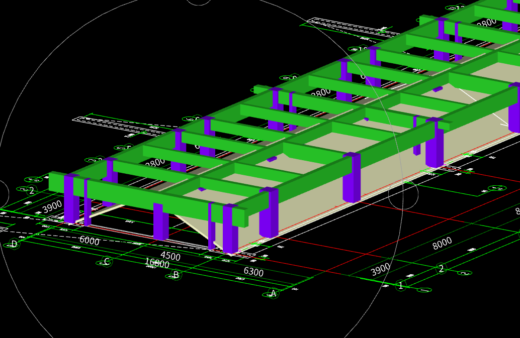
Task: Pick the 16800 overall dimension text
Action: coord(157,263)
